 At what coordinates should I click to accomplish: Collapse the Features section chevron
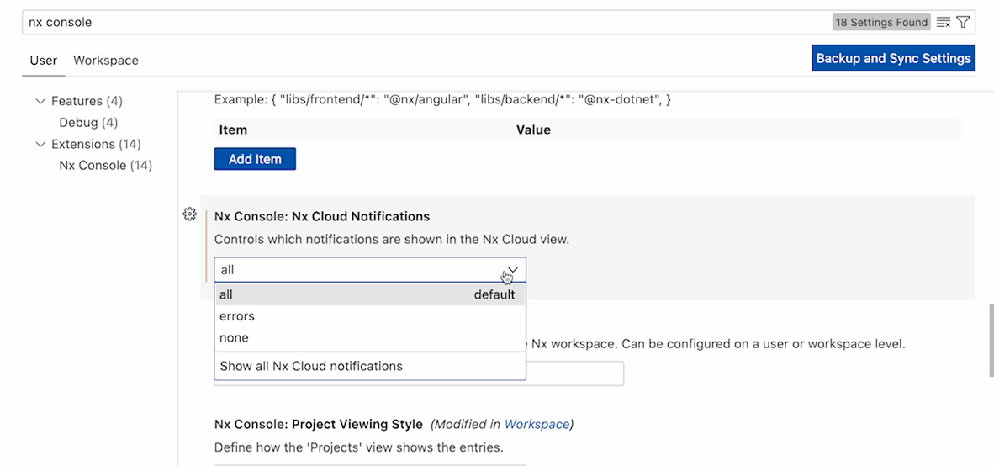click(x=40, y=101)
